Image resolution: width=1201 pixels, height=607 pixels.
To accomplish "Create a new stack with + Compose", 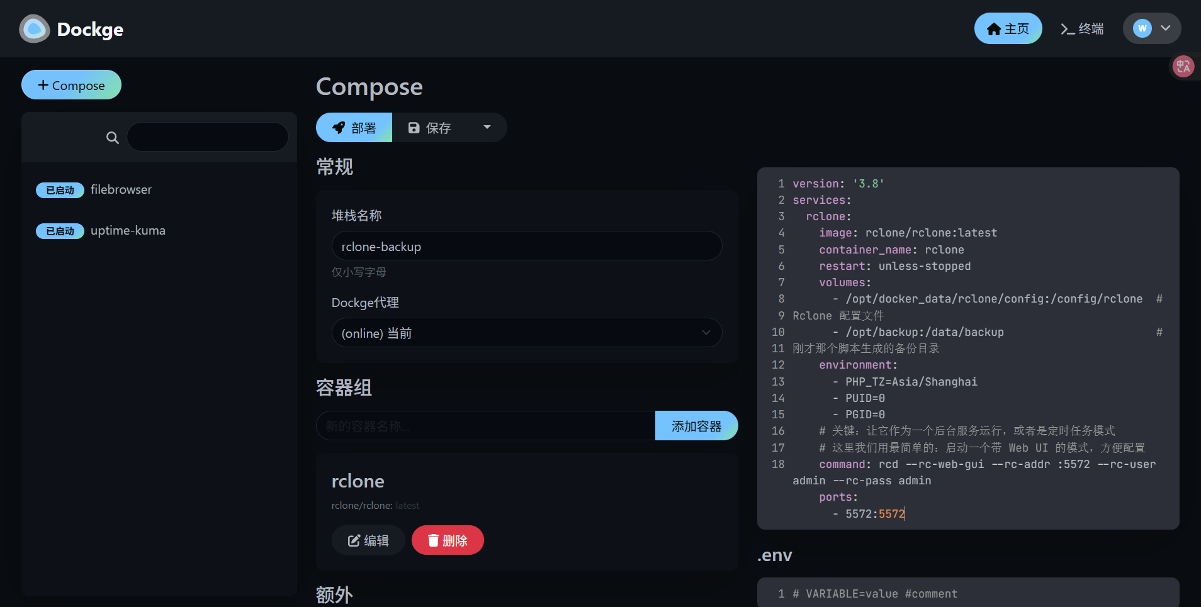I will coord(71,85).
